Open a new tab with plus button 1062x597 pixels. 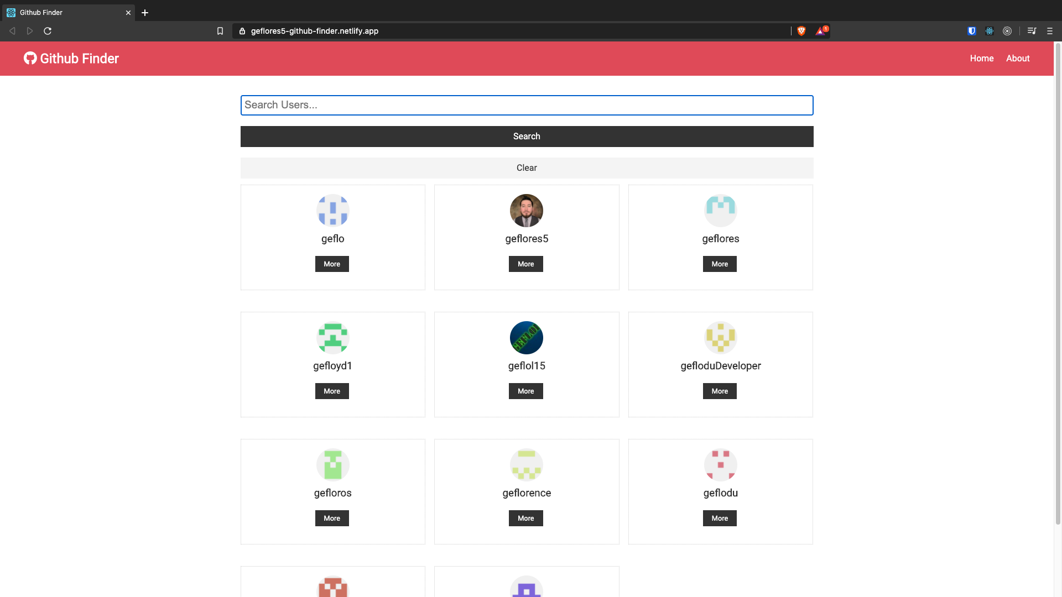[x=145, y=13]
